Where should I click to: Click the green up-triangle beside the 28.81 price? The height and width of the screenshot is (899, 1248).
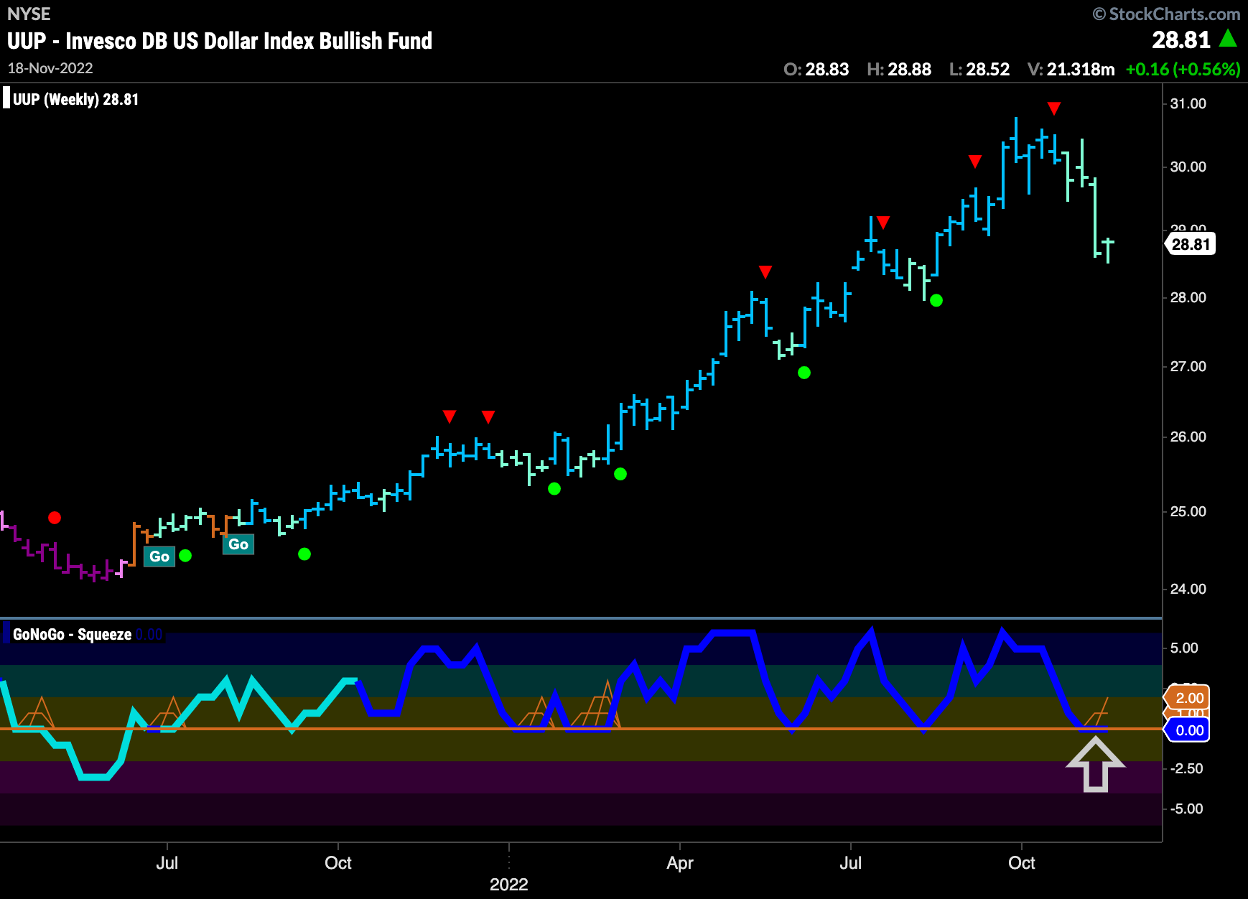(x=1229, y=38)
